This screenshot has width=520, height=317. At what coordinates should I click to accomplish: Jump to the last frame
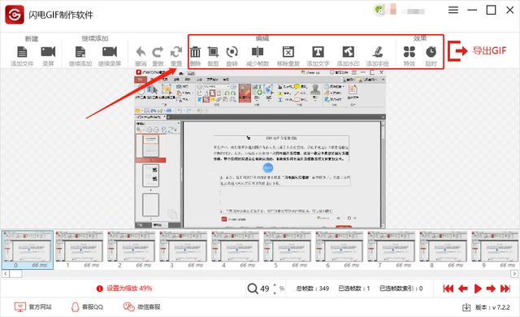(505, 289)
